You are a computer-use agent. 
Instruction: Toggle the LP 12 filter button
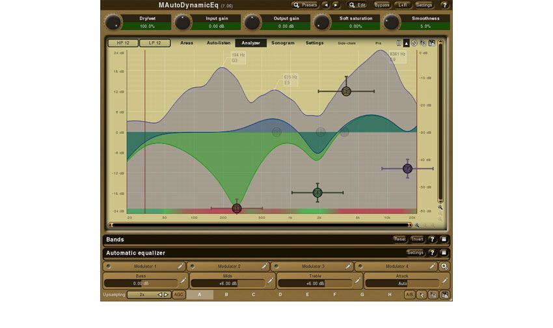click(x=155, y=43)
